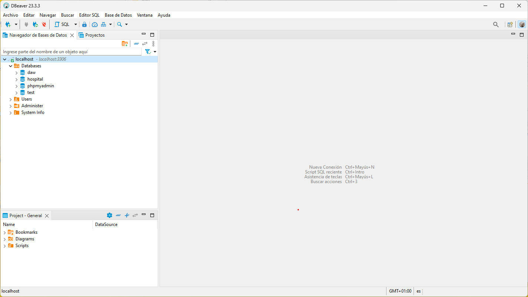Click the DataSource column header
The height and width of the screenshot is (297, 528).
(106, 225)
